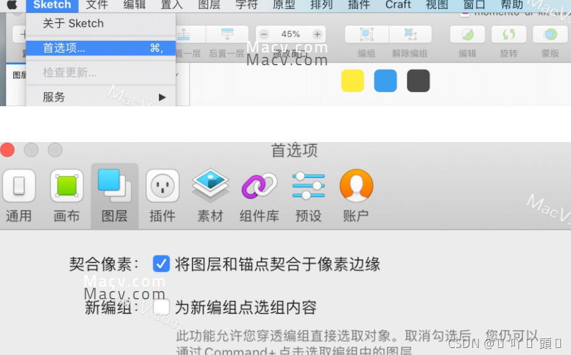Uncheck 将图层和锚点契合于像素边缘 checkbox

161,264
